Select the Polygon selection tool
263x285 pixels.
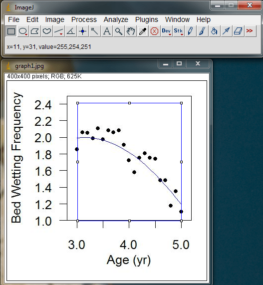tap(35, 31)
